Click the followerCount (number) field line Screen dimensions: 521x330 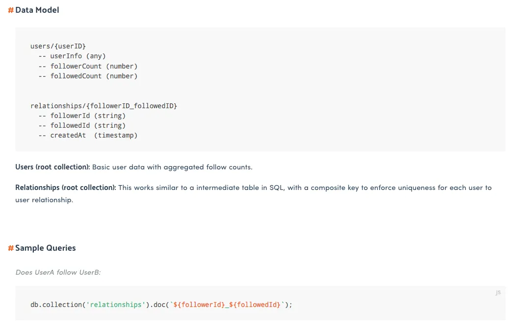pyautogui.click(x=93, y=66)
